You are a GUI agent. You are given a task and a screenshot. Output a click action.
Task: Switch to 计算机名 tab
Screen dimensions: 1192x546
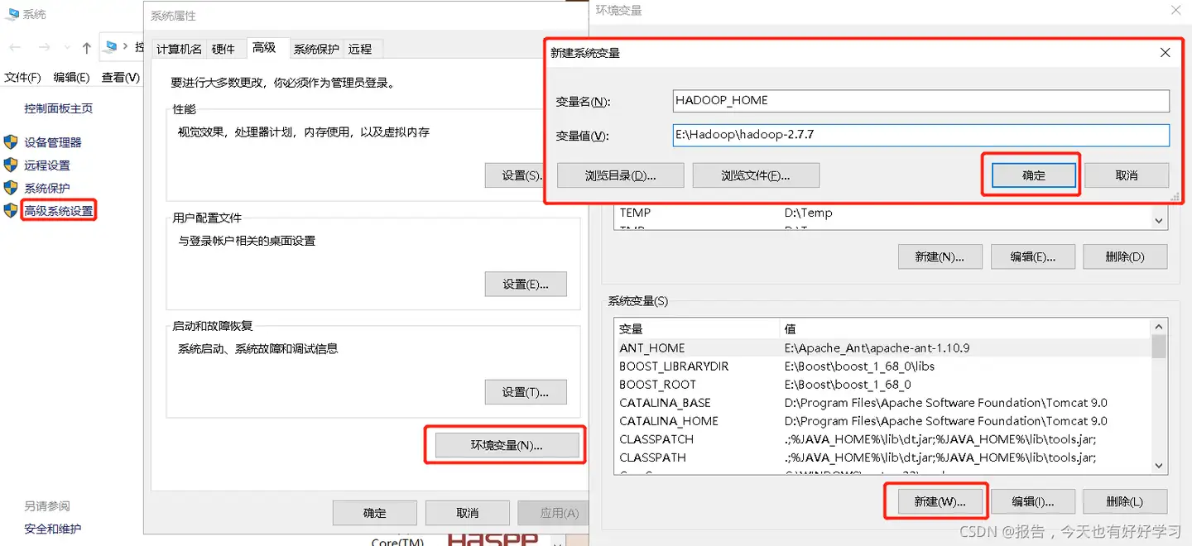179,49
